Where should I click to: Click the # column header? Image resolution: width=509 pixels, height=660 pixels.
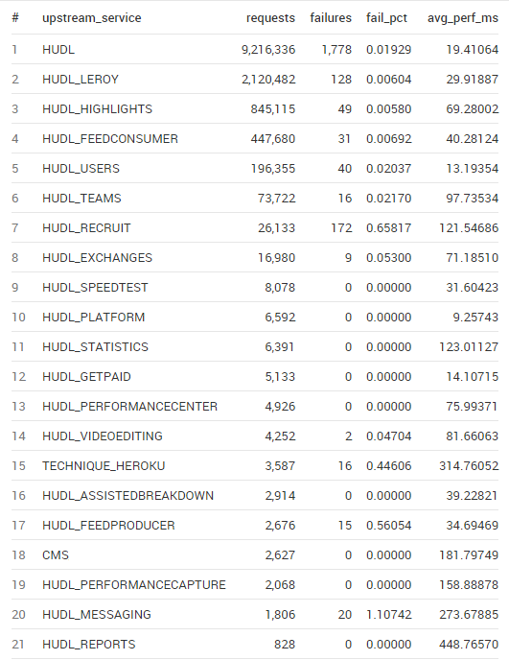15,18
